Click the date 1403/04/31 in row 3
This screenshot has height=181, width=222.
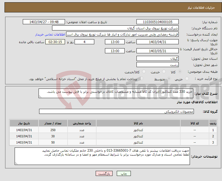(24, 142)
